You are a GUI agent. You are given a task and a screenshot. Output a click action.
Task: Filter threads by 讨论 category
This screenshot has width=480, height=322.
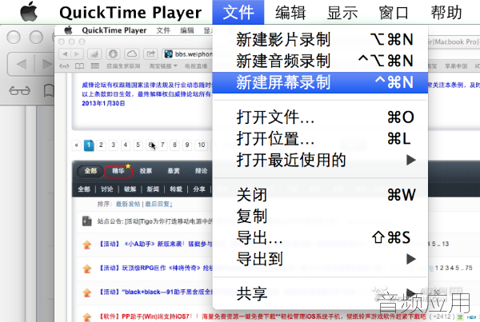(x=107, y=189)
